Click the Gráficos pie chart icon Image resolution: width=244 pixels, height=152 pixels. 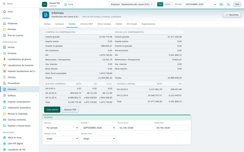pos(5,96)
